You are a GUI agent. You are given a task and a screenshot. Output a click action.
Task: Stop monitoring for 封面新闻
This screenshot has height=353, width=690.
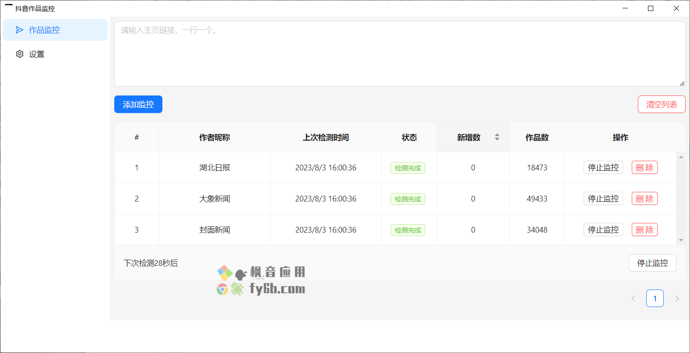tap(603, 229)
